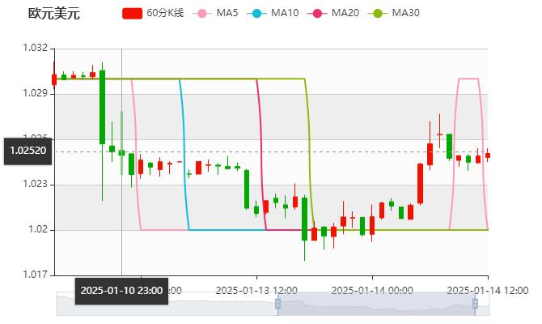Screen dimensions: 542x324
Task: Click the 2025-01-13 12:00 x-axis label
Action: pos(256,290)
